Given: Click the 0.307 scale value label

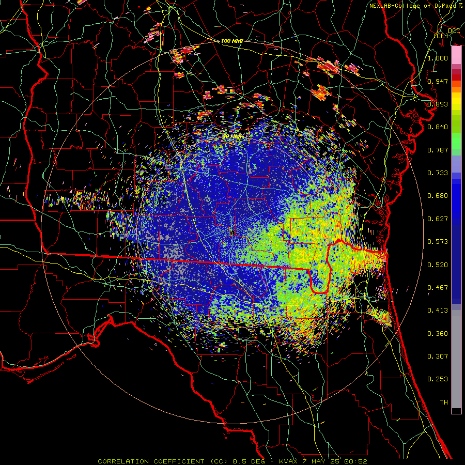Looking at the screenshot, I should coord(438,357).
